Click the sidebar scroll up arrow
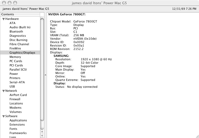This screenshot has height=138, width=199. [42, 132]
